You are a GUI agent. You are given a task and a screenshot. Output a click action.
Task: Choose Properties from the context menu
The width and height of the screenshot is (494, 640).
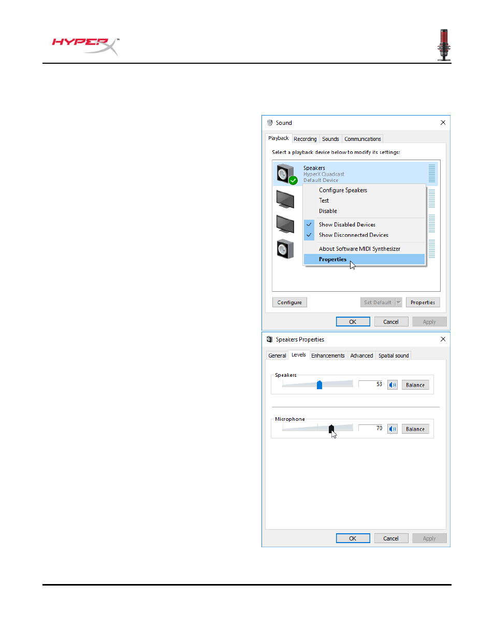332,260
